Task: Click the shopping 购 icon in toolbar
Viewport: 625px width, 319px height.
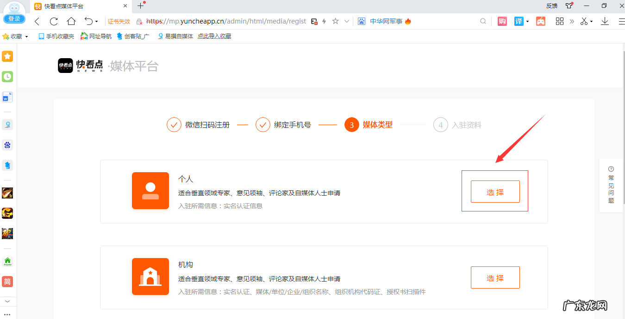Action: (x=502, y=21)
